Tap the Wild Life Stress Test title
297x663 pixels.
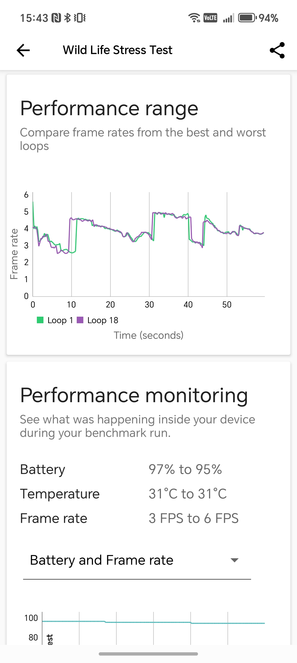[x=118, y=50]
